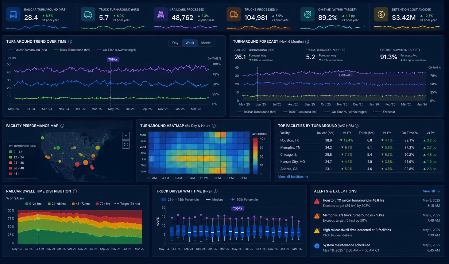This screenshot has height=264, width=449.
Task: Sort table by Railcar (hrs) column
Action: (325, 133)
